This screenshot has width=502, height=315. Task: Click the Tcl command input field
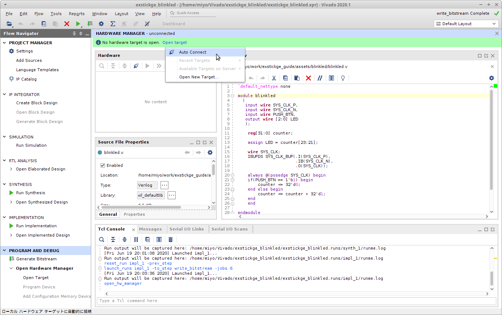[x=297, y=301]
